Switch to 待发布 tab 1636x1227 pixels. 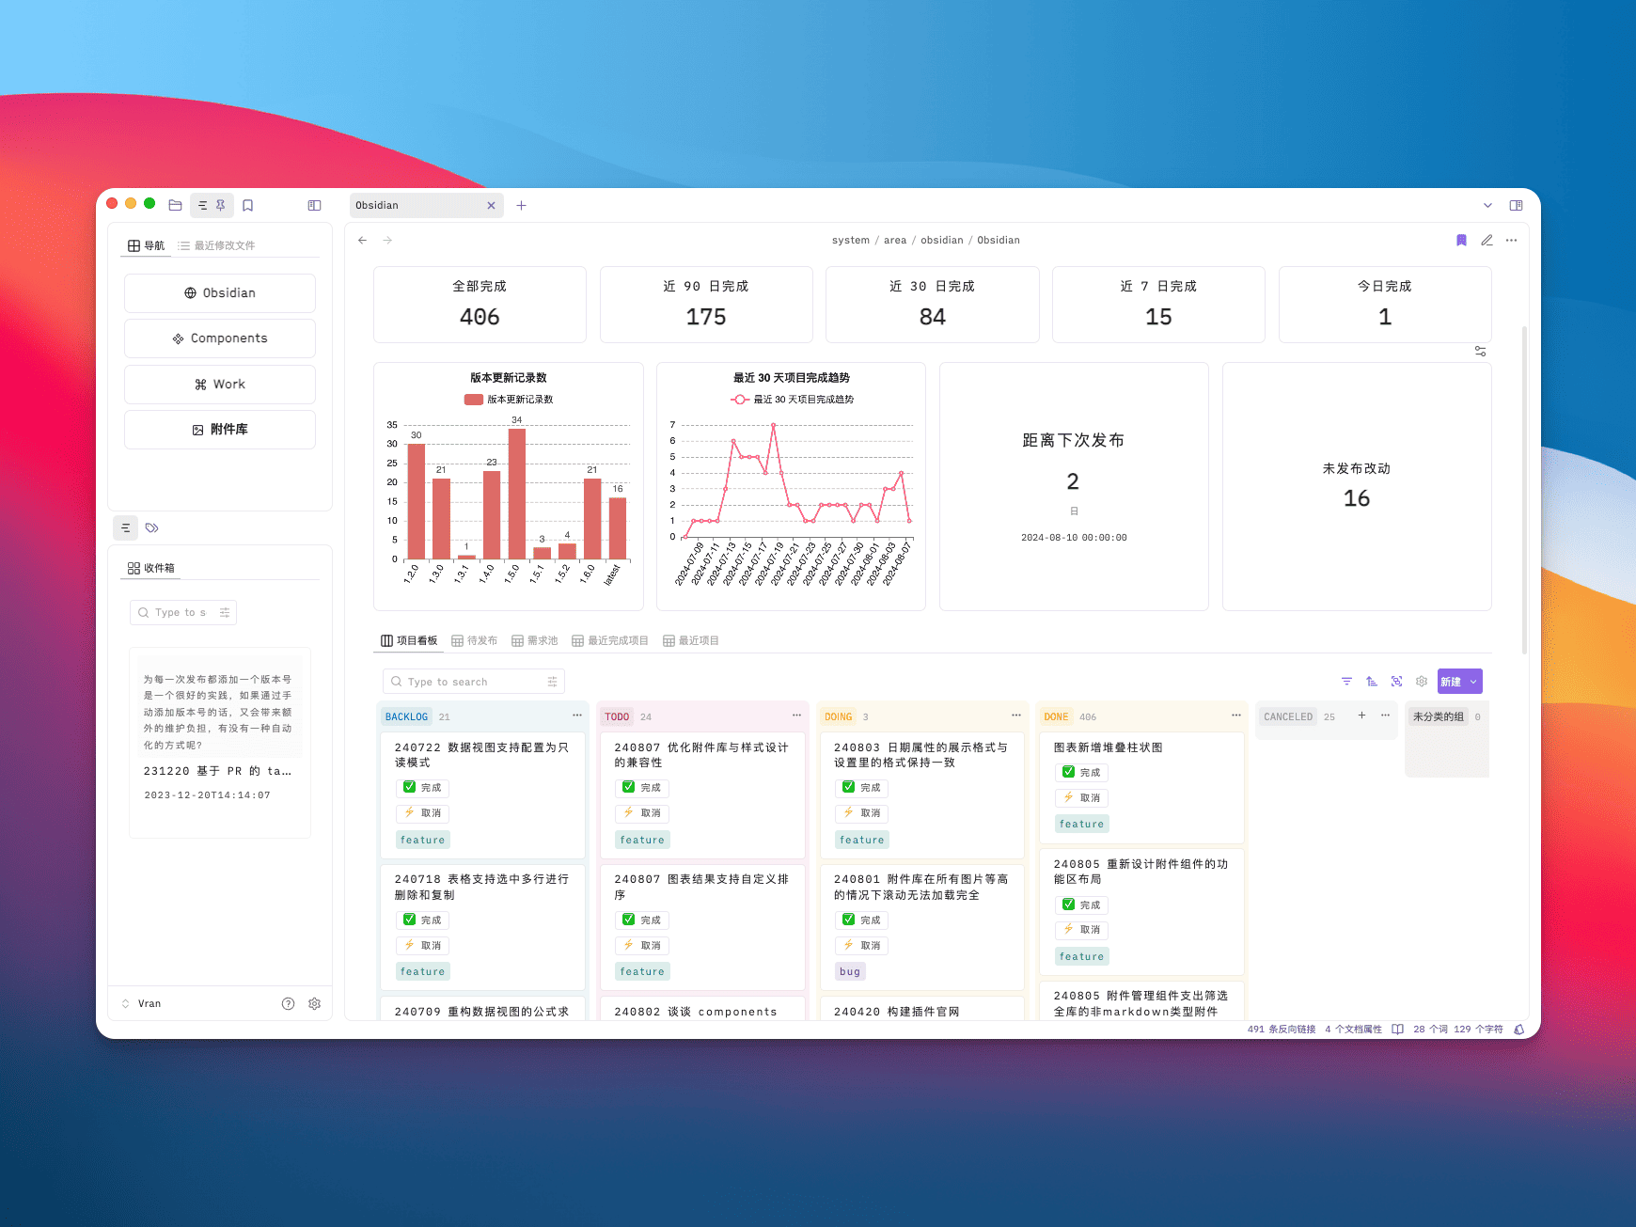474,640
